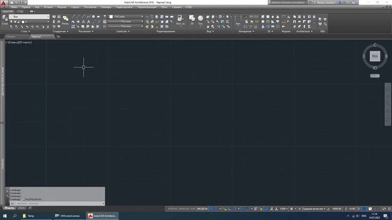This screenshot has height=220, width=392.
Task: Click the Верх face of ViewCube
Action: 375,56
